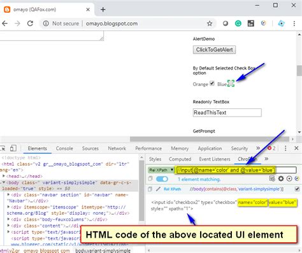Open the blue hexagon extension icon

click(281, 24)
